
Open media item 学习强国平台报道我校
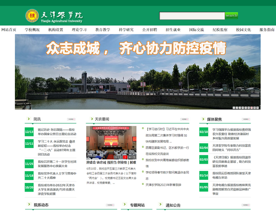[x=231, y=134]
